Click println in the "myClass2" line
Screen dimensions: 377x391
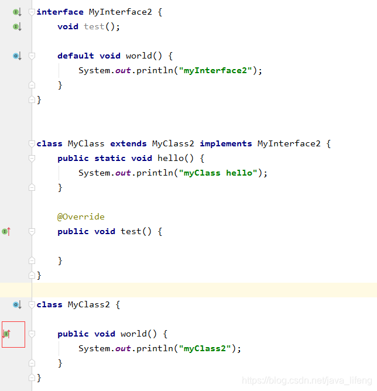point(155,349)
